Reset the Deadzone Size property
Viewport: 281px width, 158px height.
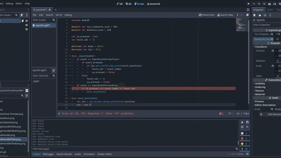[272, 39]
